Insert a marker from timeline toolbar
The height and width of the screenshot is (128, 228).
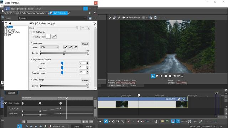pos(162,121)
